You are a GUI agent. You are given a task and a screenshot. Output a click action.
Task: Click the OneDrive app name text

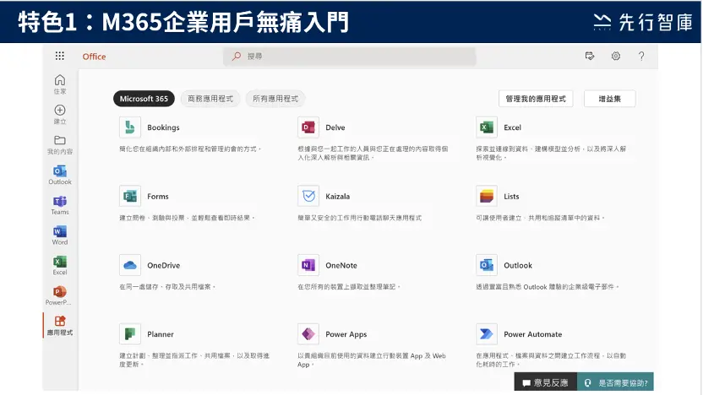tap(164, 266)
